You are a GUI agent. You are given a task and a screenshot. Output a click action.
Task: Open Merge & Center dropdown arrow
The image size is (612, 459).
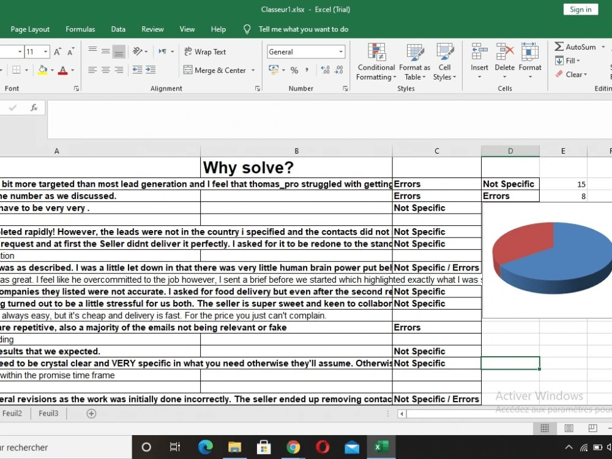(x=253, y=70)
